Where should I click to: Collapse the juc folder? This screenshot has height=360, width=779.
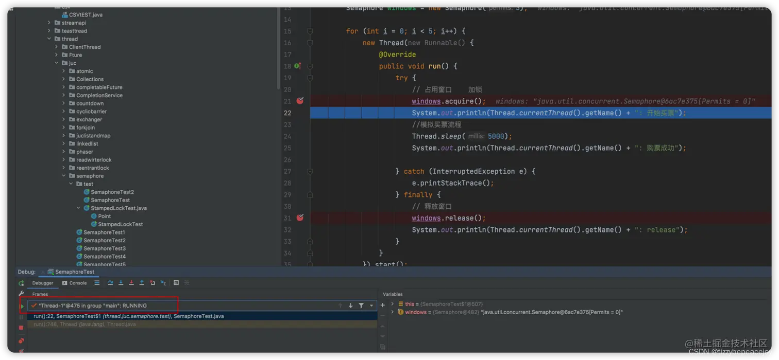57,63
